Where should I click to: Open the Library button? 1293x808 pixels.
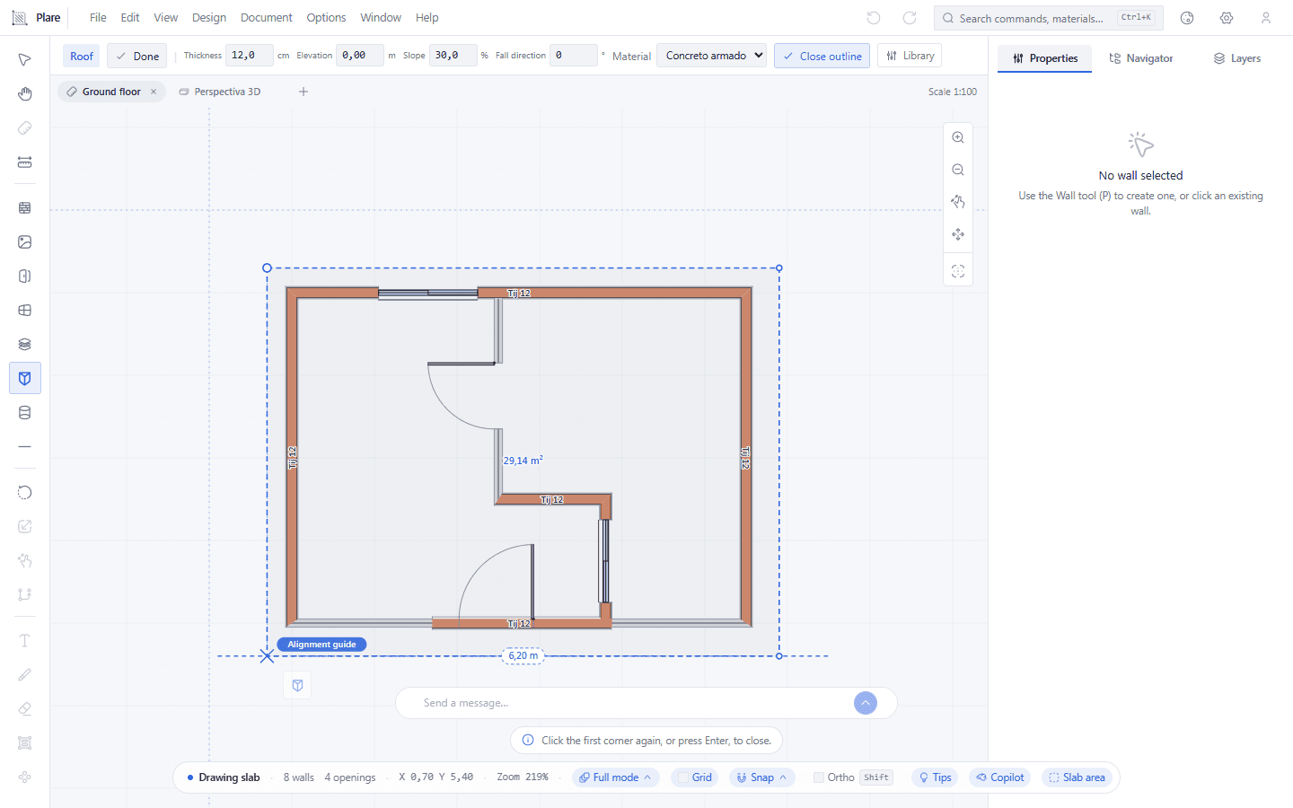[910, 56]
